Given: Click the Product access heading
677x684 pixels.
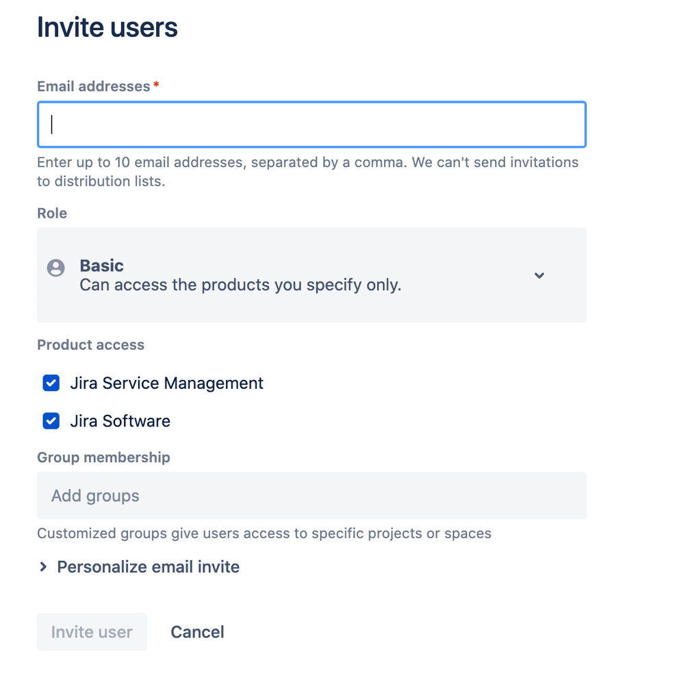Looking at the screenshot, I should point(90,344).
